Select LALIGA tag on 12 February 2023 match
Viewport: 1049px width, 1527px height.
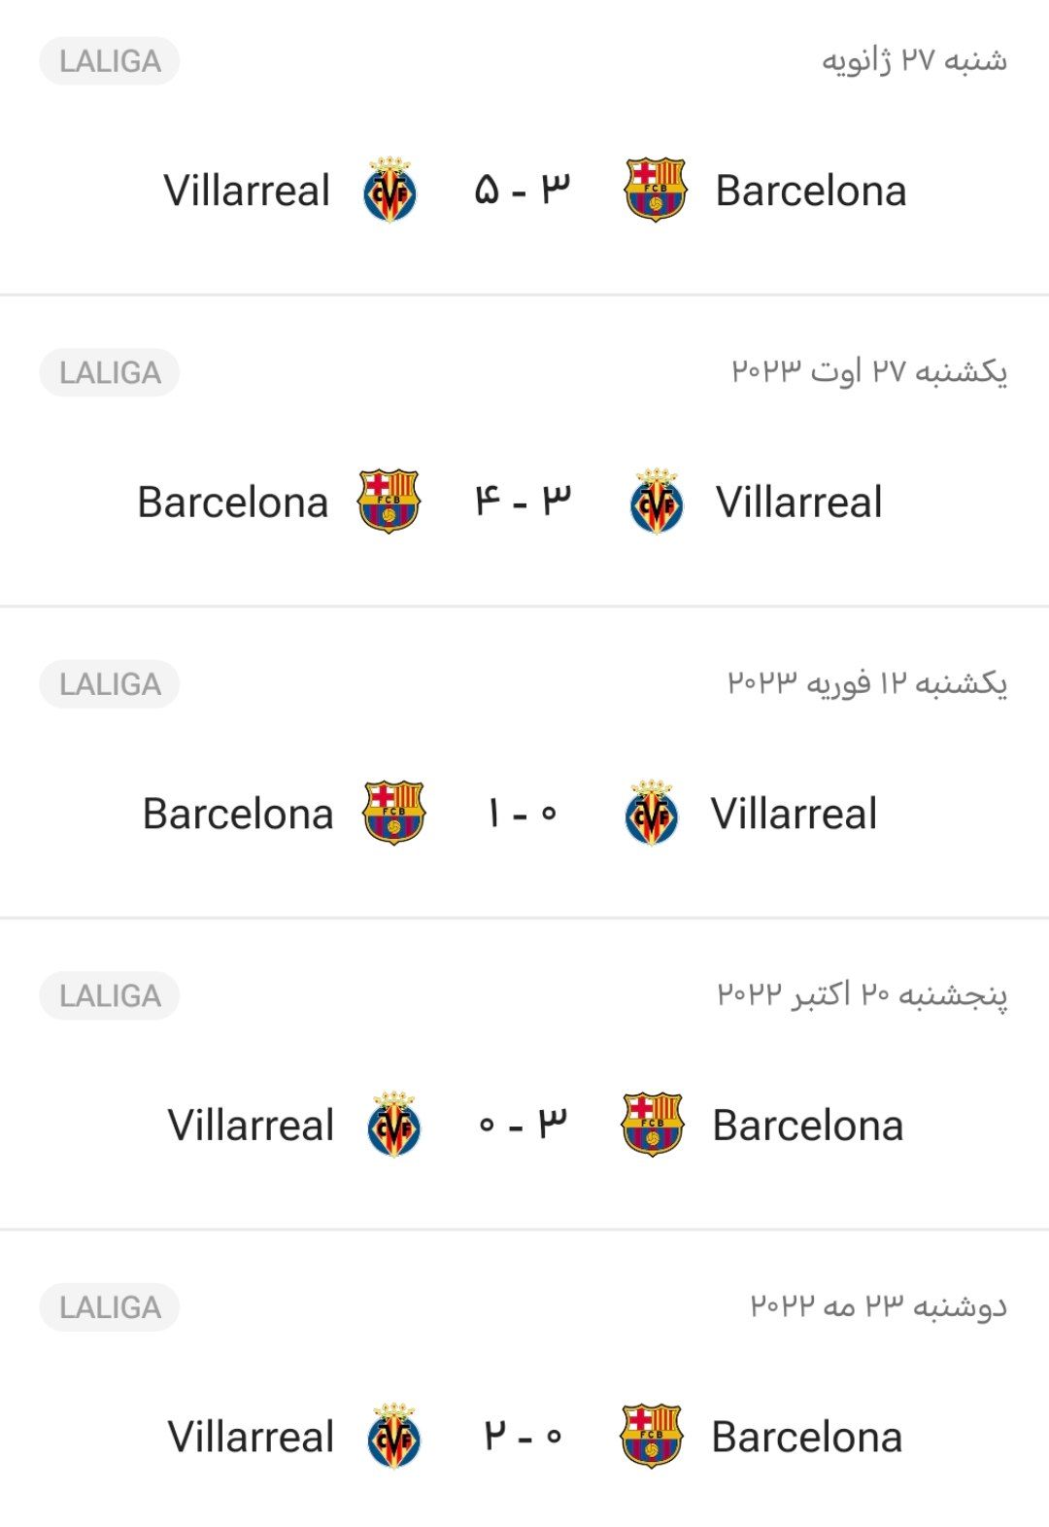110,684
